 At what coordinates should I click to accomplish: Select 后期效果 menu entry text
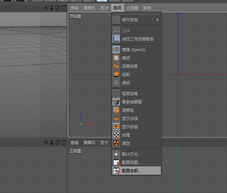point(130,66)
